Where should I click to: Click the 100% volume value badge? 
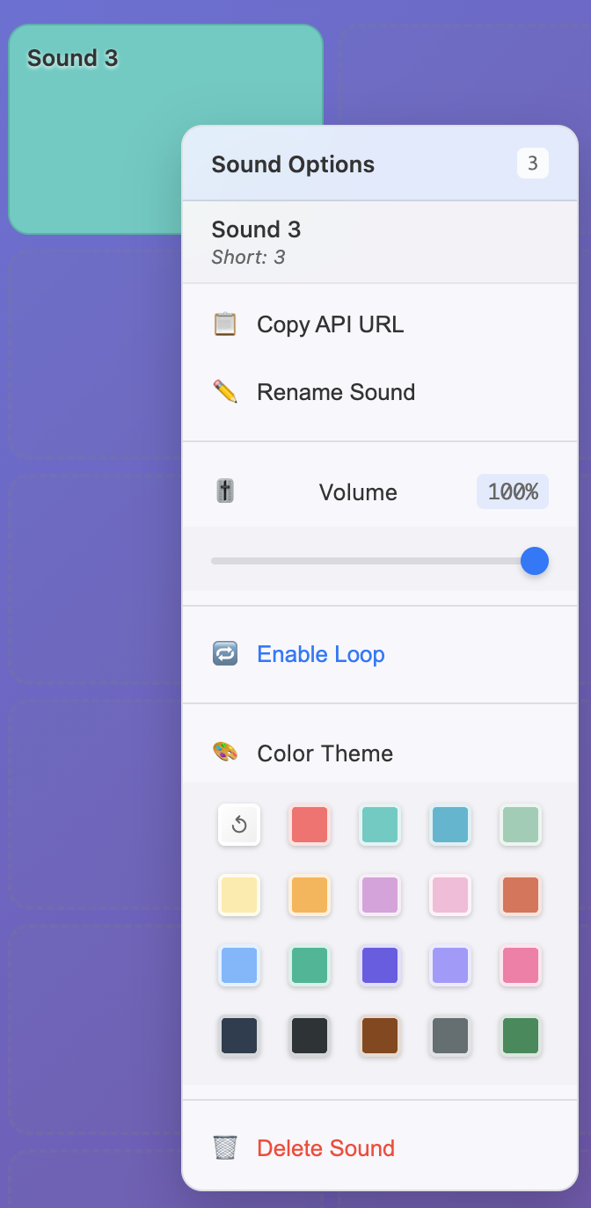pyautogui.click(x=513, y=491)
